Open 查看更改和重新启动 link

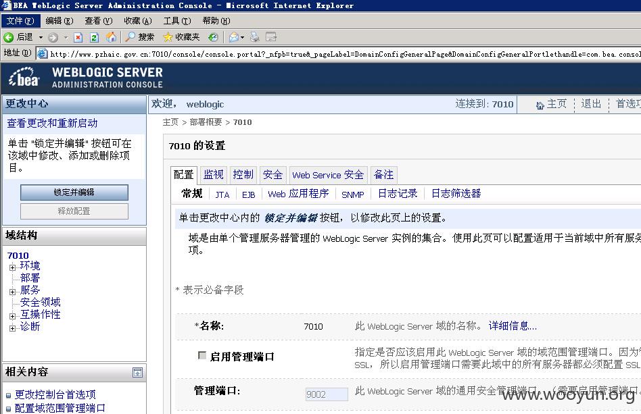click(x=52, y=124)
